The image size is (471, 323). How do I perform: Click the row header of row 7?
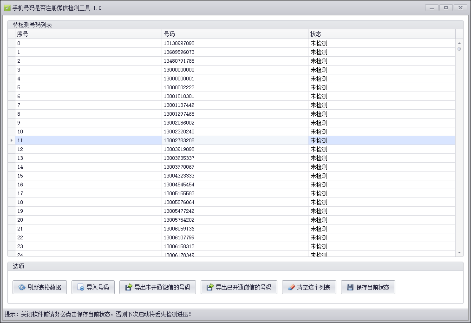(x=12, y=105)
